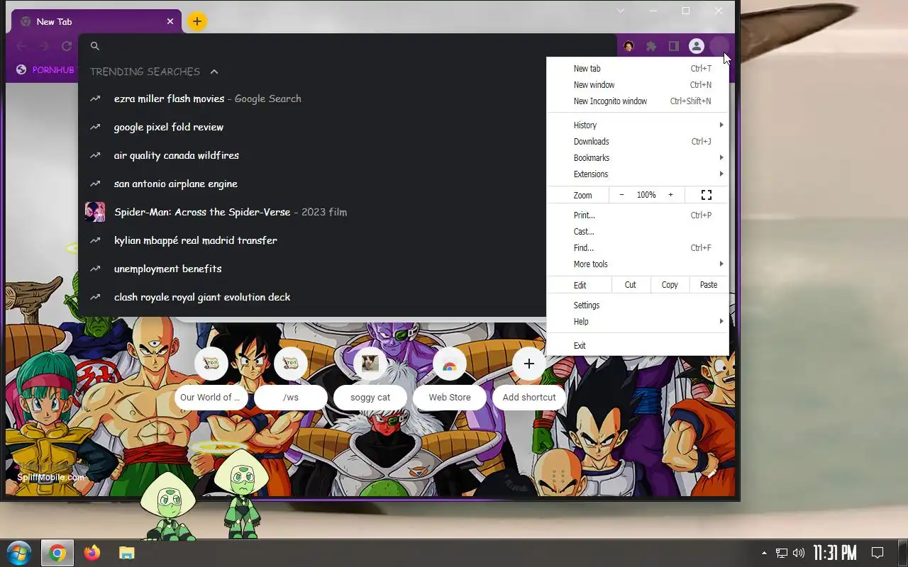Select the unemployment benefits suggestion

[312, 269]
